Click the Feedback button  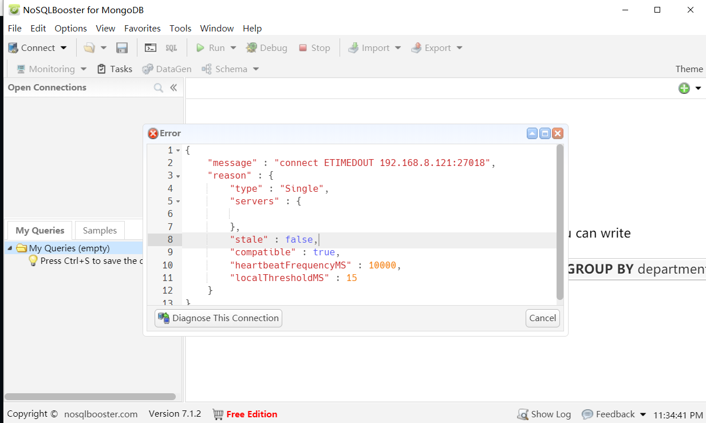click(x=608, y=414)
